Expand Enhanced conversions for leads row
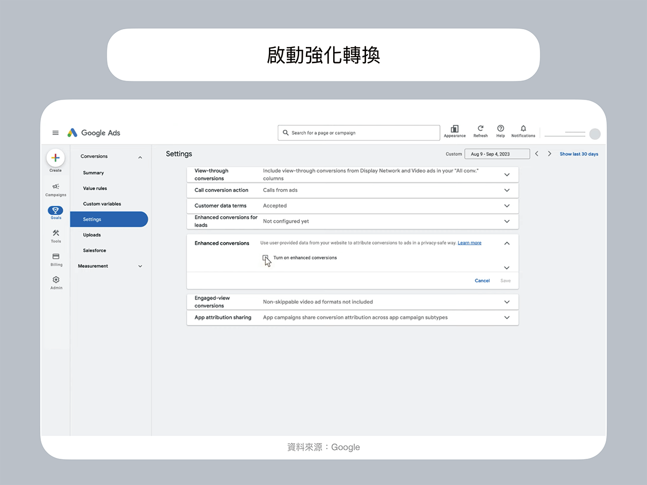The height and width of the screenshot is (485, 647). tap(507, 221)
